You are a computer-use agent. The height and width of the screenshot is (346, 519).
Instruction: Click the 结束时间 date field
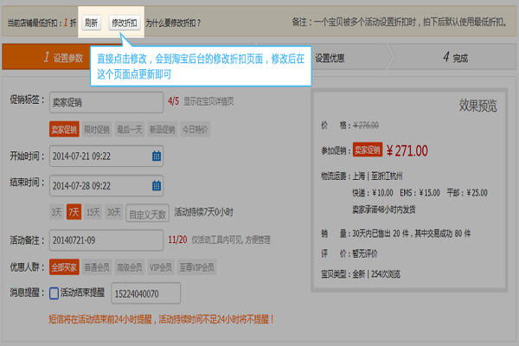click(x=106, y=186)
